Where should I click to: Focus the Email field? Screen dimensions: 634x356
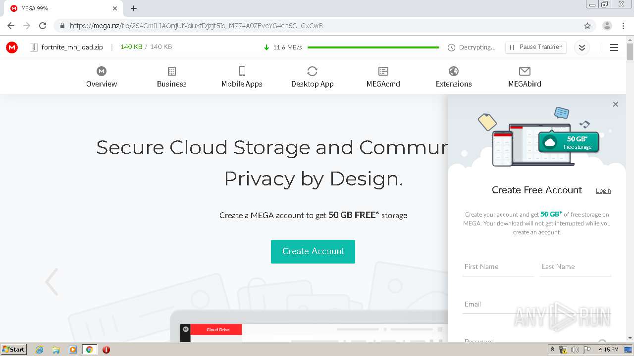coord(537,304)
